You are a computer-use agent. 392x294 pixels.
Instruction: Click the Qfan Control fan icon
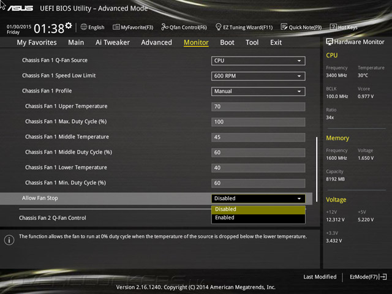point(165,27)
